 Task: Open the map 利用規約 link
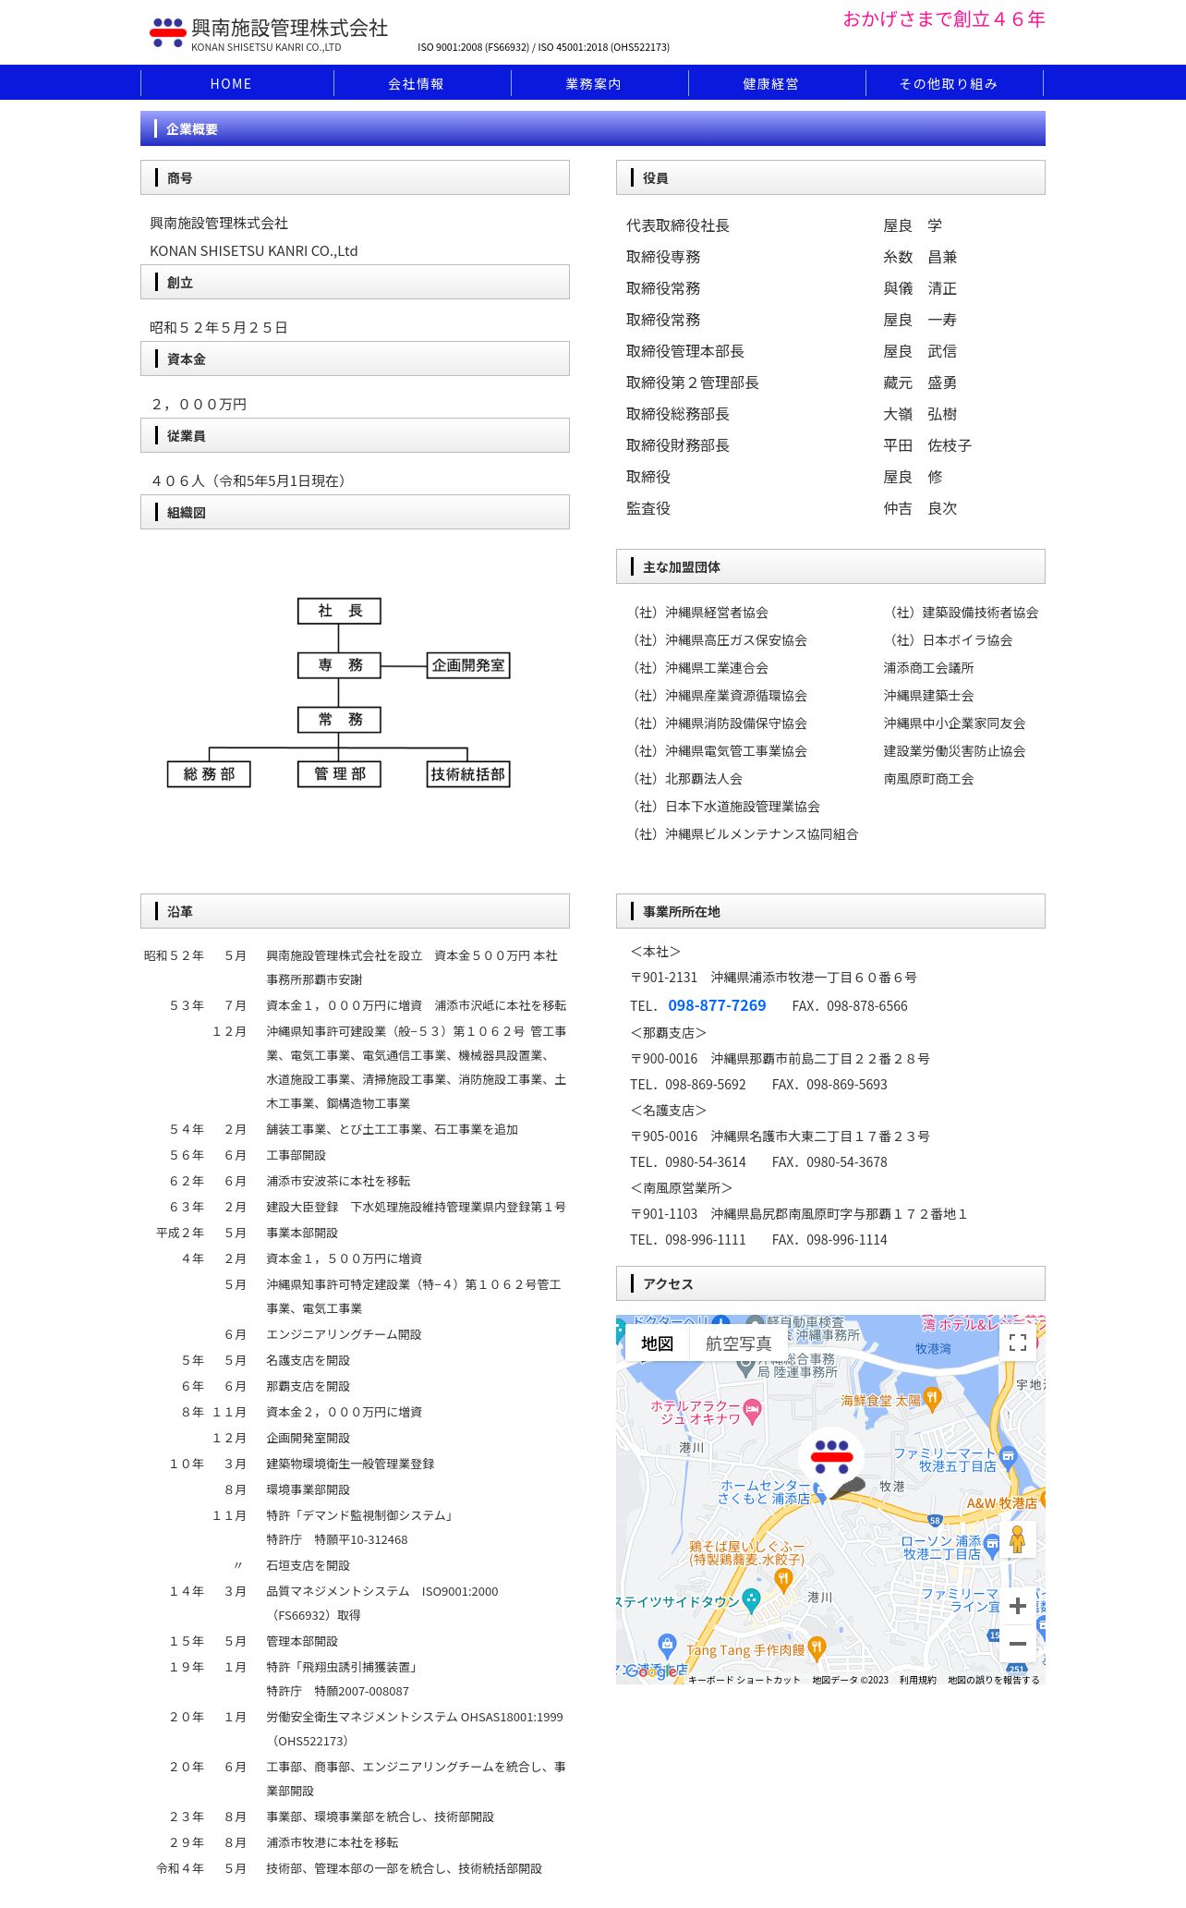pyautogui.click(x=917, y=1680)
